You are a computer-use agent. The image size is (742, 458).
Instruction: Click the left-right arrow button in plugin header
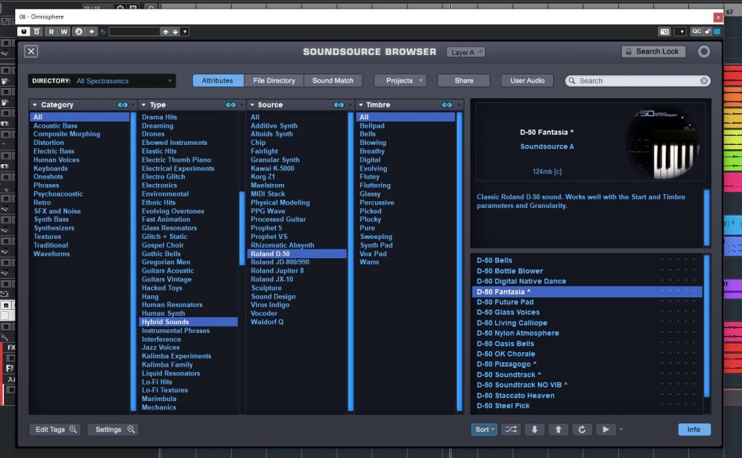tap(92, 32)
